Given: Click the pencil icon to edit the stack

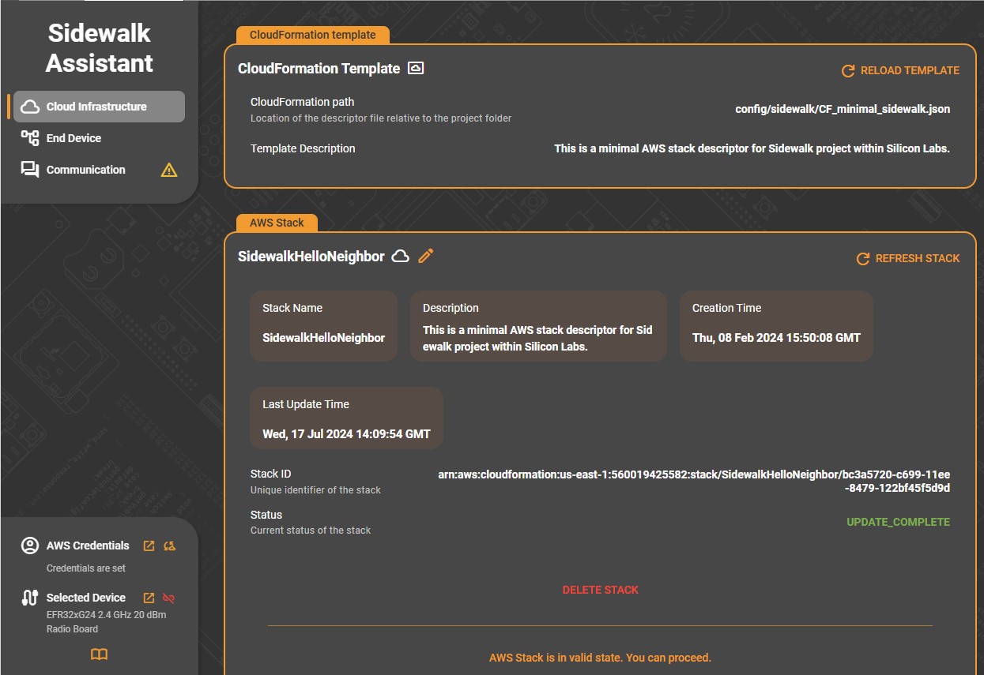Looking at the screenshot, I should click(x=426, y=256).
